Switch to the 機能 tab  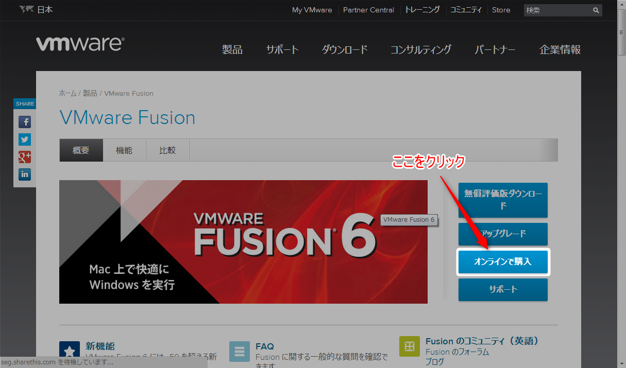pyautogui.click(x=124, y=150)
